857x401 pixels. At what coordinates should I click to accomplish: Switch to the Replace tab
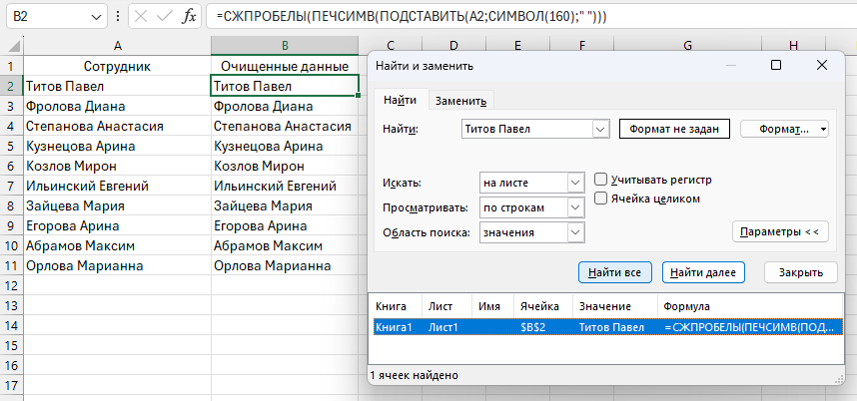(460, 101)
